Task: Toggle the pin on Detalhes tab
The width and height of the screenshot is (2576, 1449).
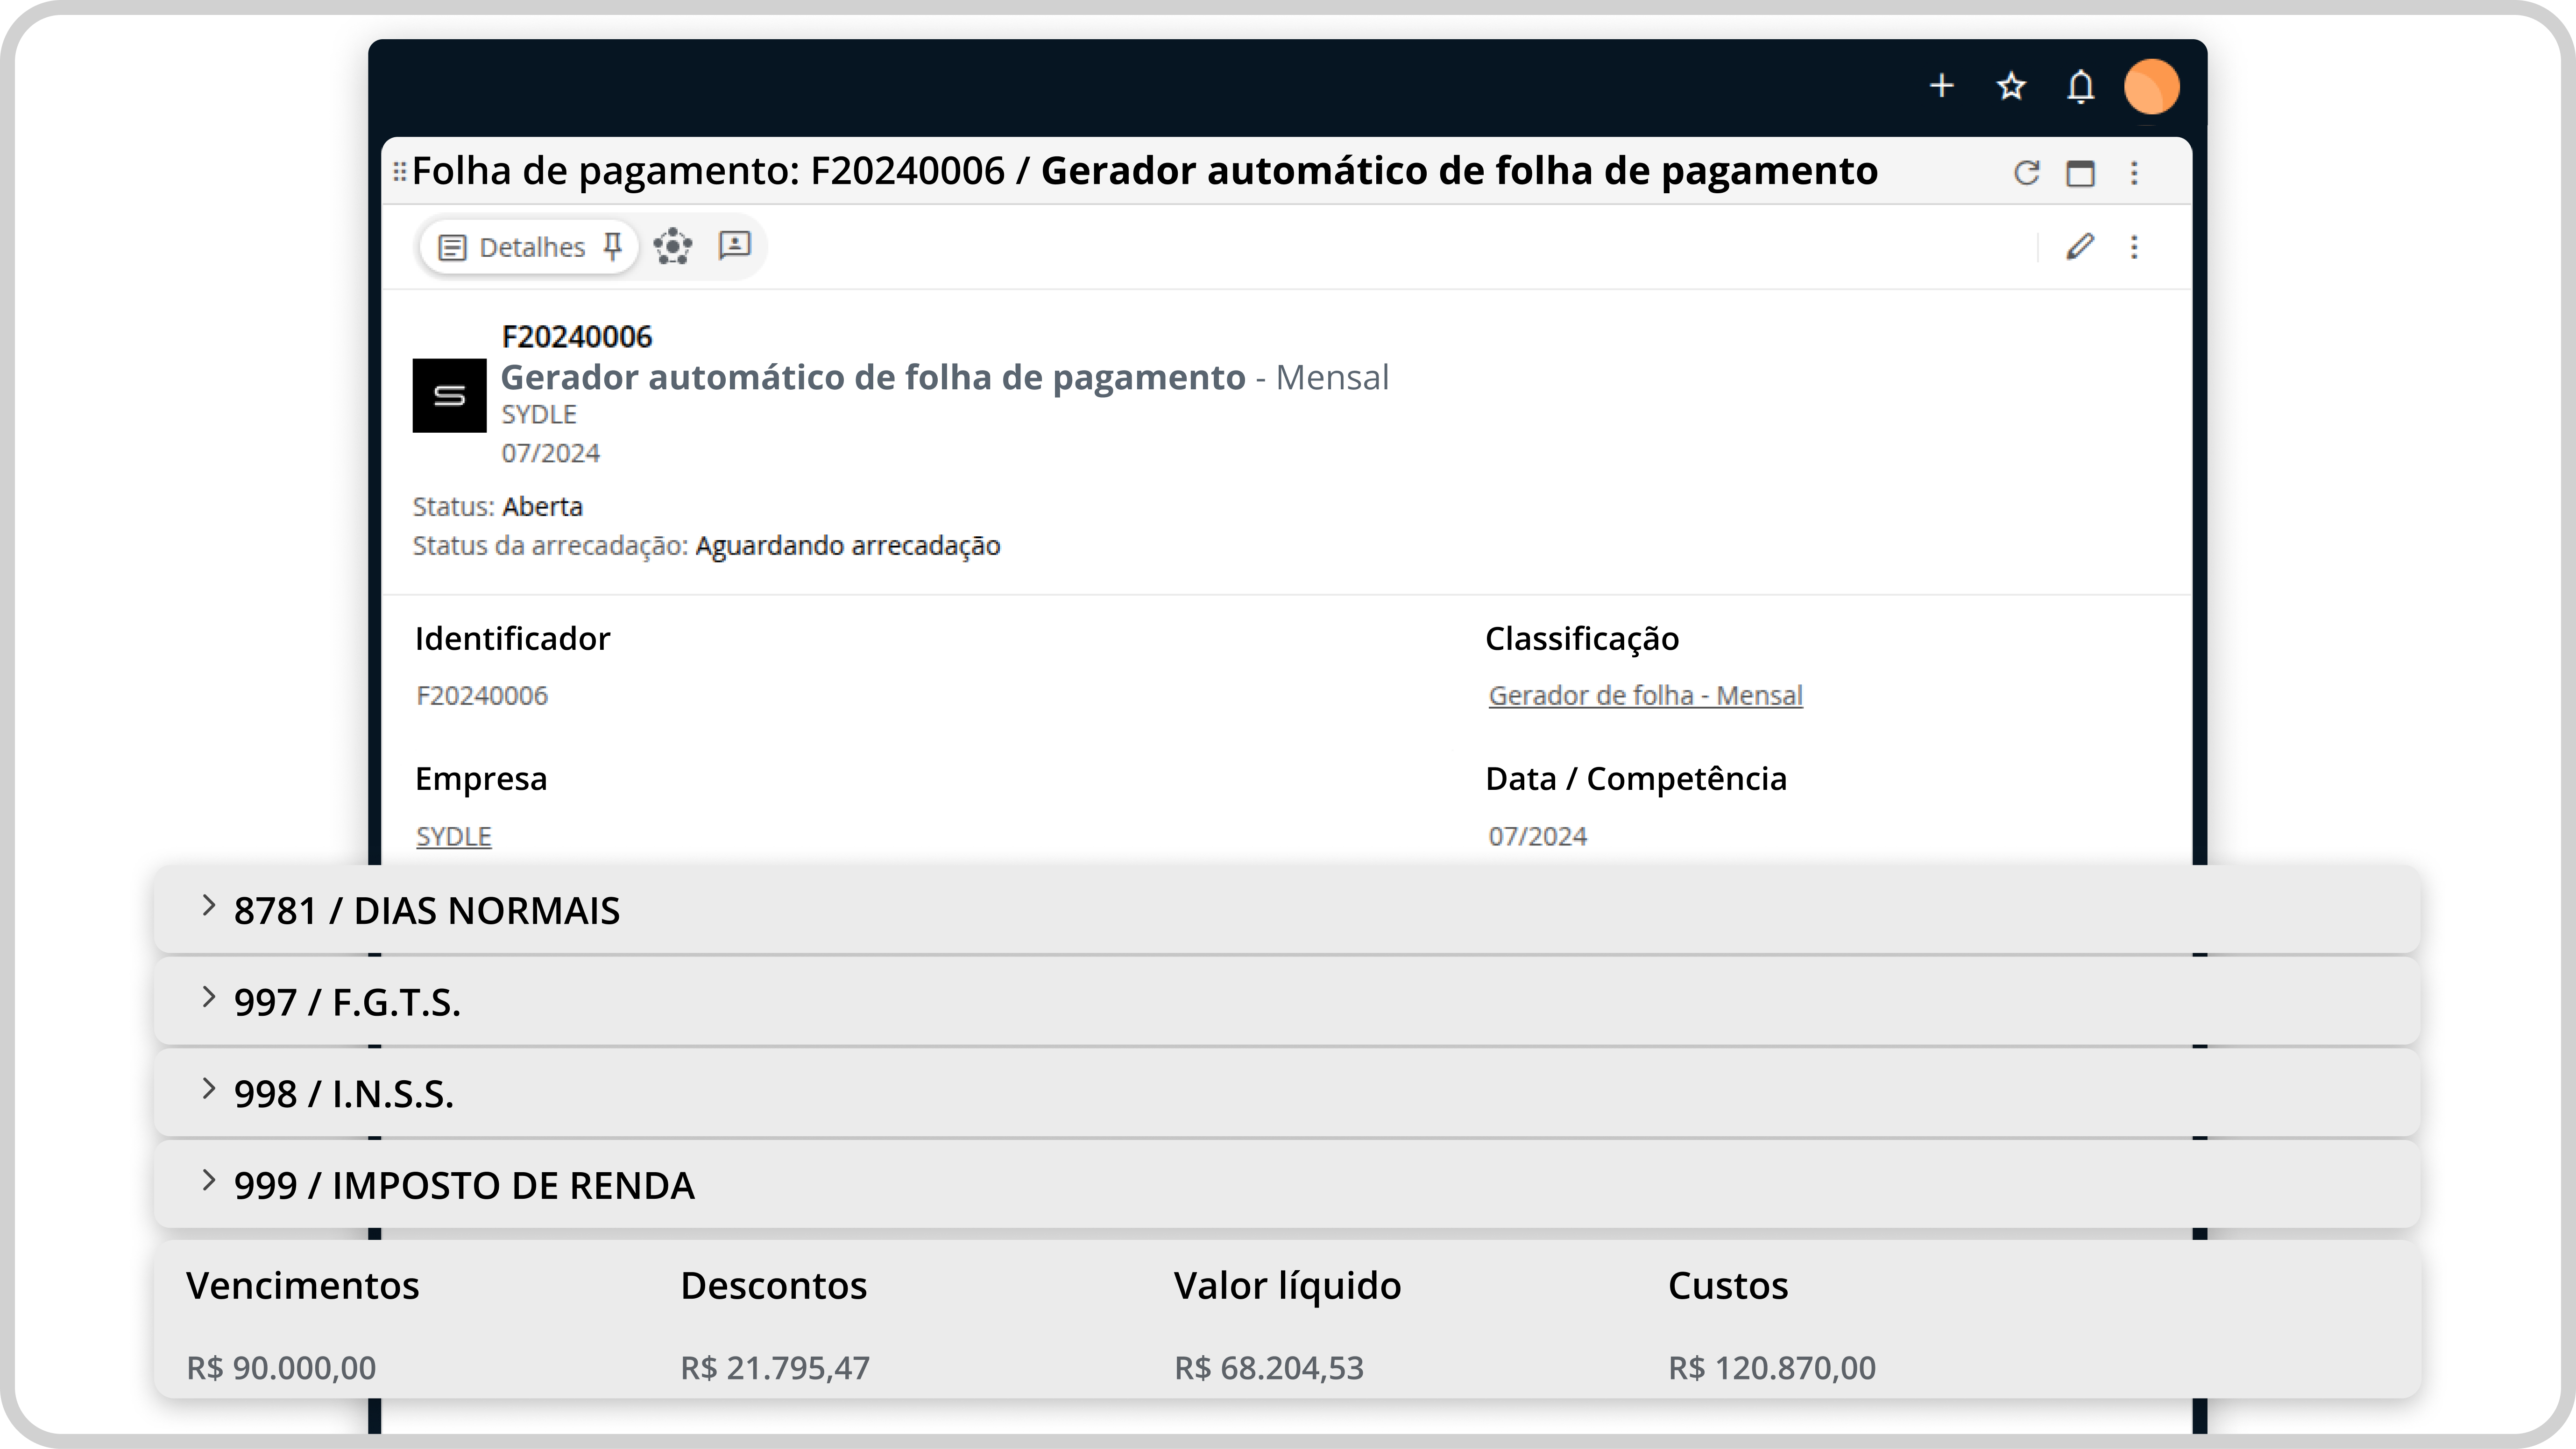Action: pos(613,246)
